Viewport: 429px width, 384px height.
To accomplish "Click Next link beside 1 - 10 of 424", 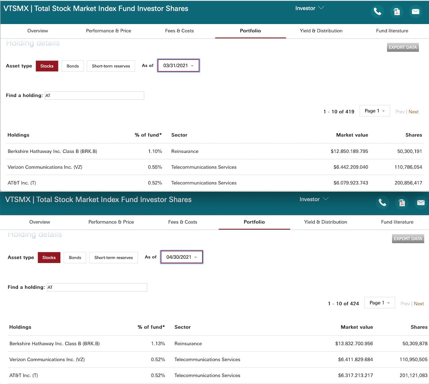I will (x=419, y=304).
